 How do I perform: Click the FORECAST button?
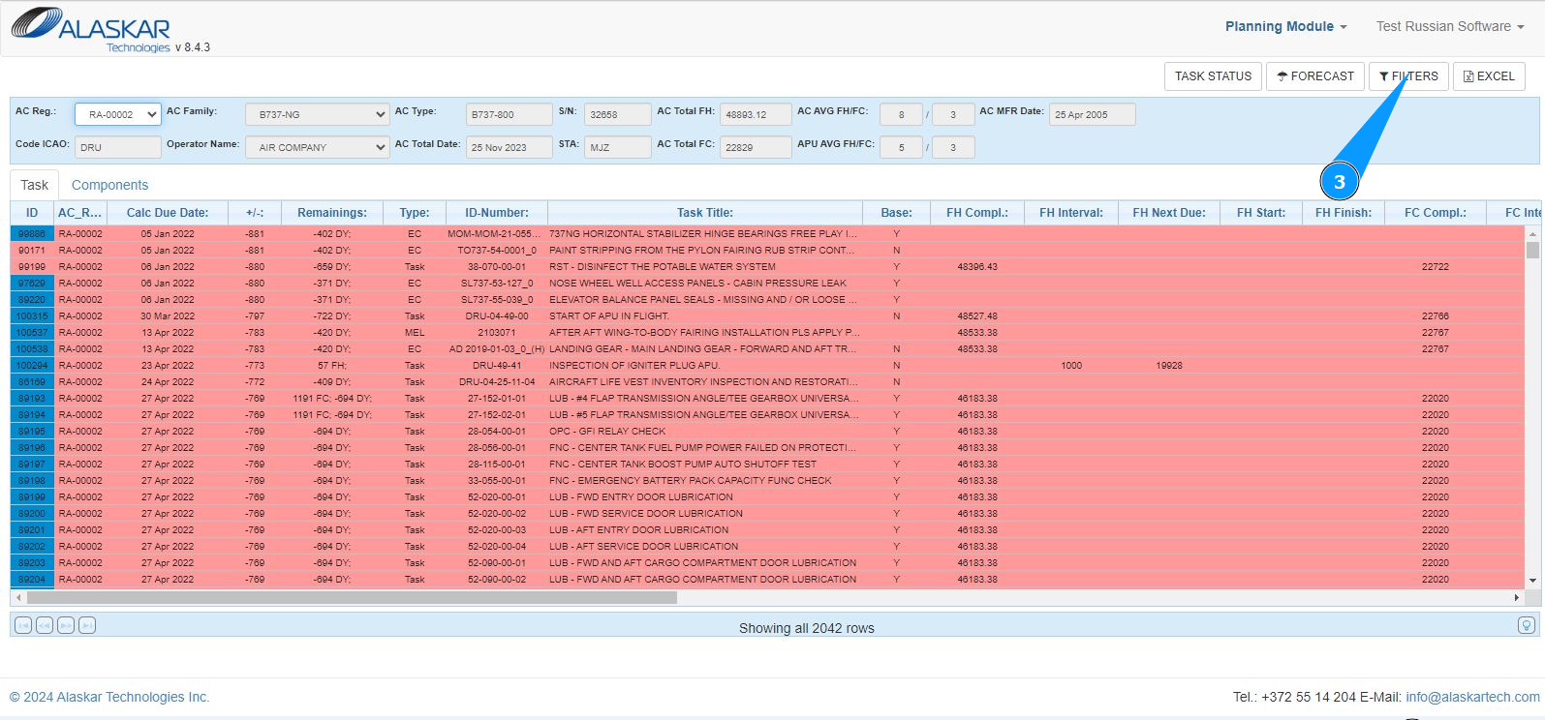[1315, 76]
